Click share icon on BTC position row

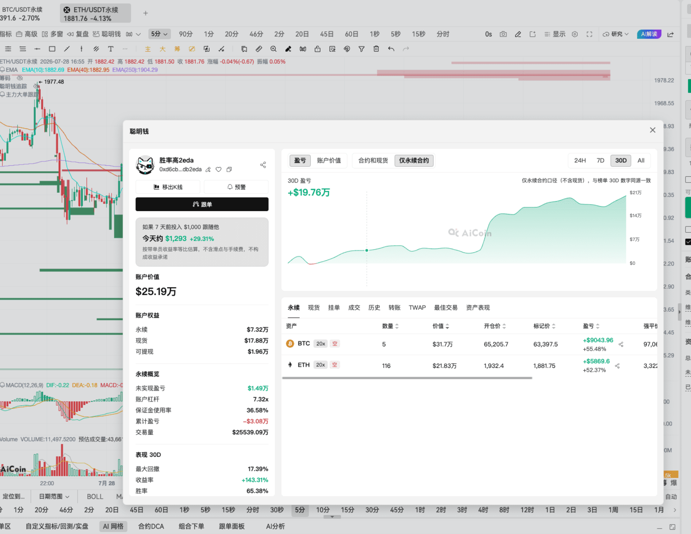621,344
